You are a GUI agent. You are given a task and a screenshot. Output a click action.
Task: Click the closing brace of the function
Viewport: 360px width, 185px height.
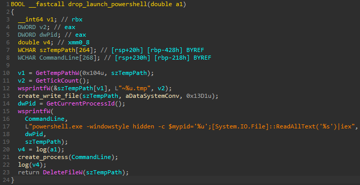tap(13, 180)
